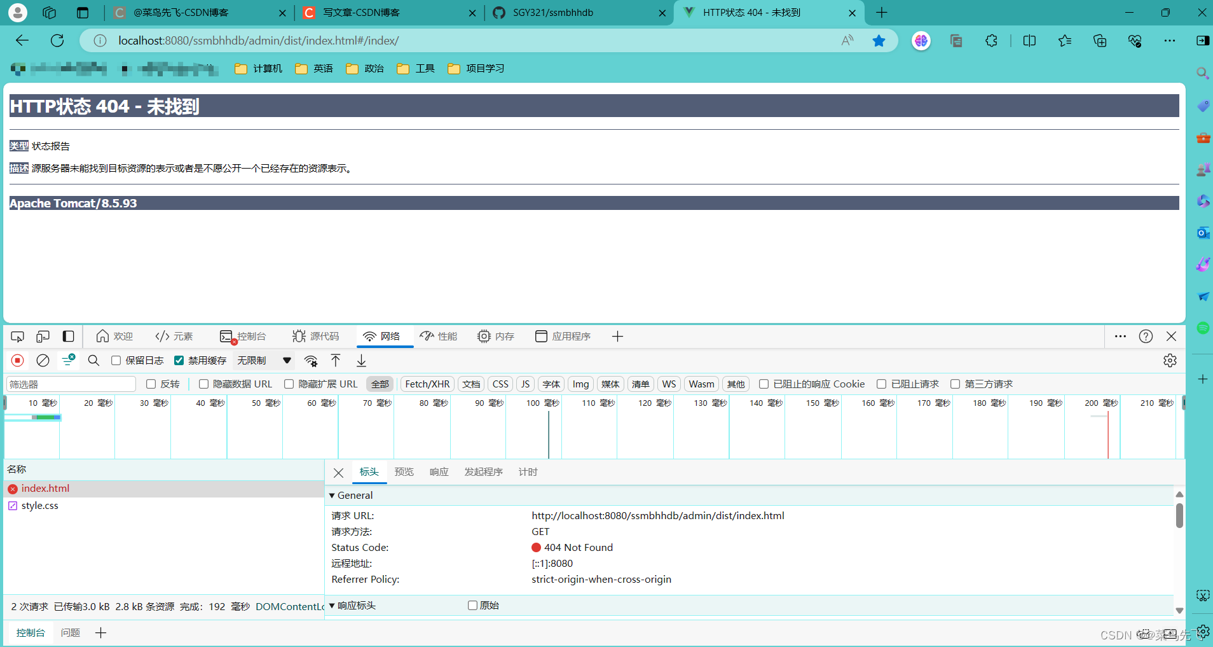Screen dimensions: 1213x647
Task: Switch to the SGY321/ssmbhhdb browser tab
Action: click(578, 13)
